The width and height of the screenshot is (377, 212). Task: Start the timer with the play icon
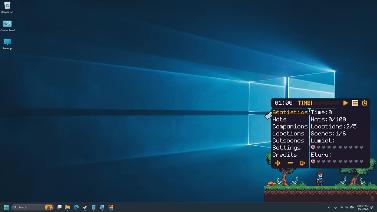coord(346,103)
